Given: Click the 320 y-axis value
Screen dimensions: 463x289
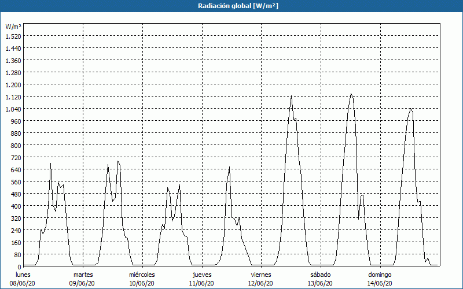Looking at the screenshot, I should pyautogui.click(x=16, y=218).
